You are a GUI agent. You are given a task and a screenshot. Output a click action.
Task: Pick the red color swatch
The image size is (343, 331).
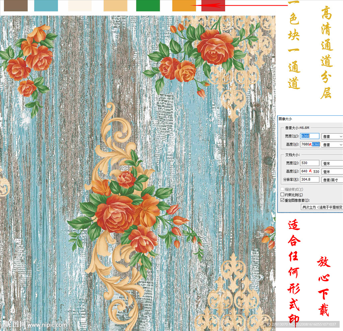point(213,5)
